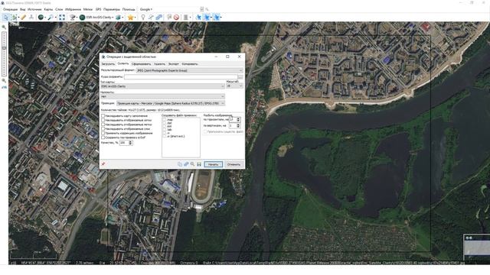Viewport: 490px width, 275px height.
Task: Click the green globe tile source icon
Action: click(x=41, y=17)
